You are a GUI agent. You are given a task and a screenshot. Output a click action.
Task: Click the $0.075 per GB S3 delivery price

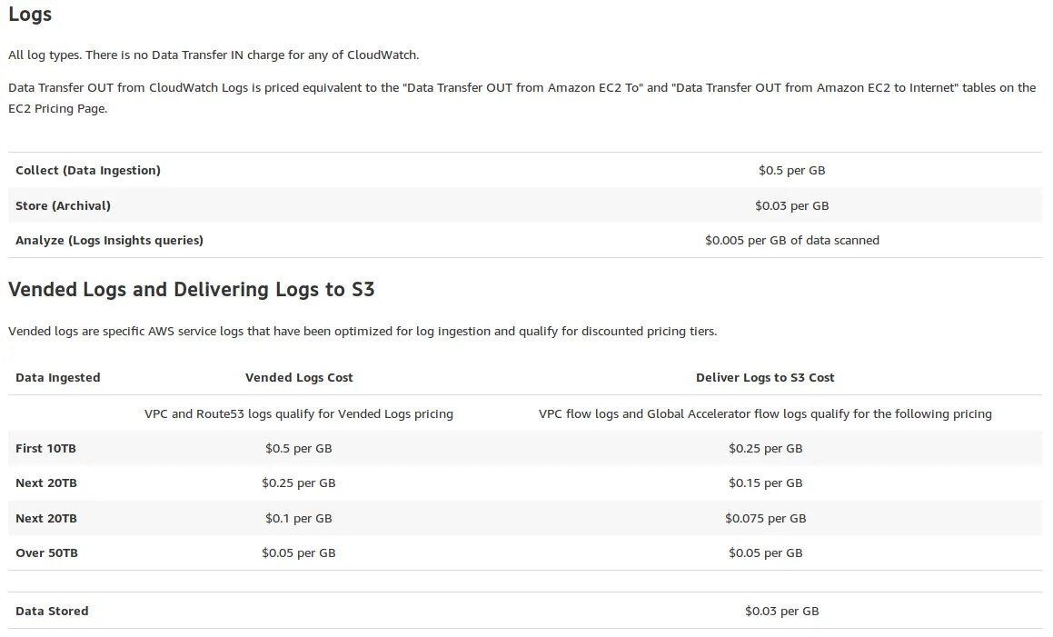(765, 518)
